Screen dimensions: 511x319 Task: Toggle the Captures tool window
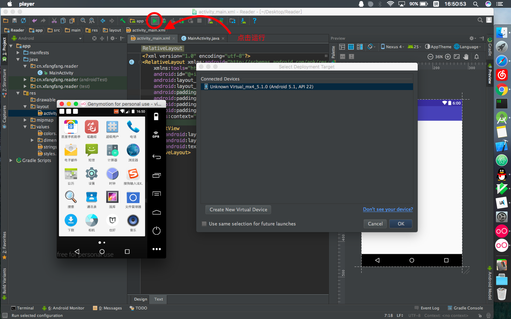pyautogui.click(x=4, y=117)
